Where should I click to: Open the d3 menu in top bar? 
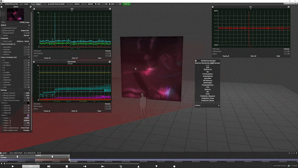pos(1,4)
